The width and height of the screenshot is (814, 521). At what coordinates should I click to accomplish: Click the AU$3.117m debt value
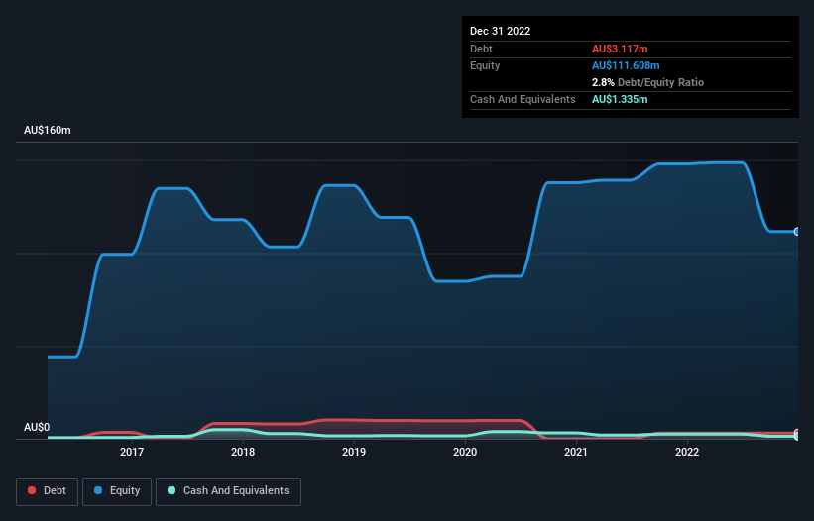(620, 49)
